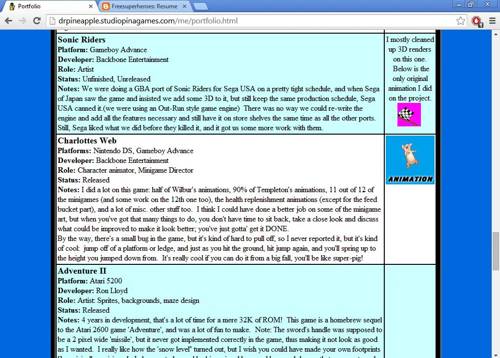Click the page icon in address bar
The width and height of the screenshot is (500, 358).
click(52, 21)
